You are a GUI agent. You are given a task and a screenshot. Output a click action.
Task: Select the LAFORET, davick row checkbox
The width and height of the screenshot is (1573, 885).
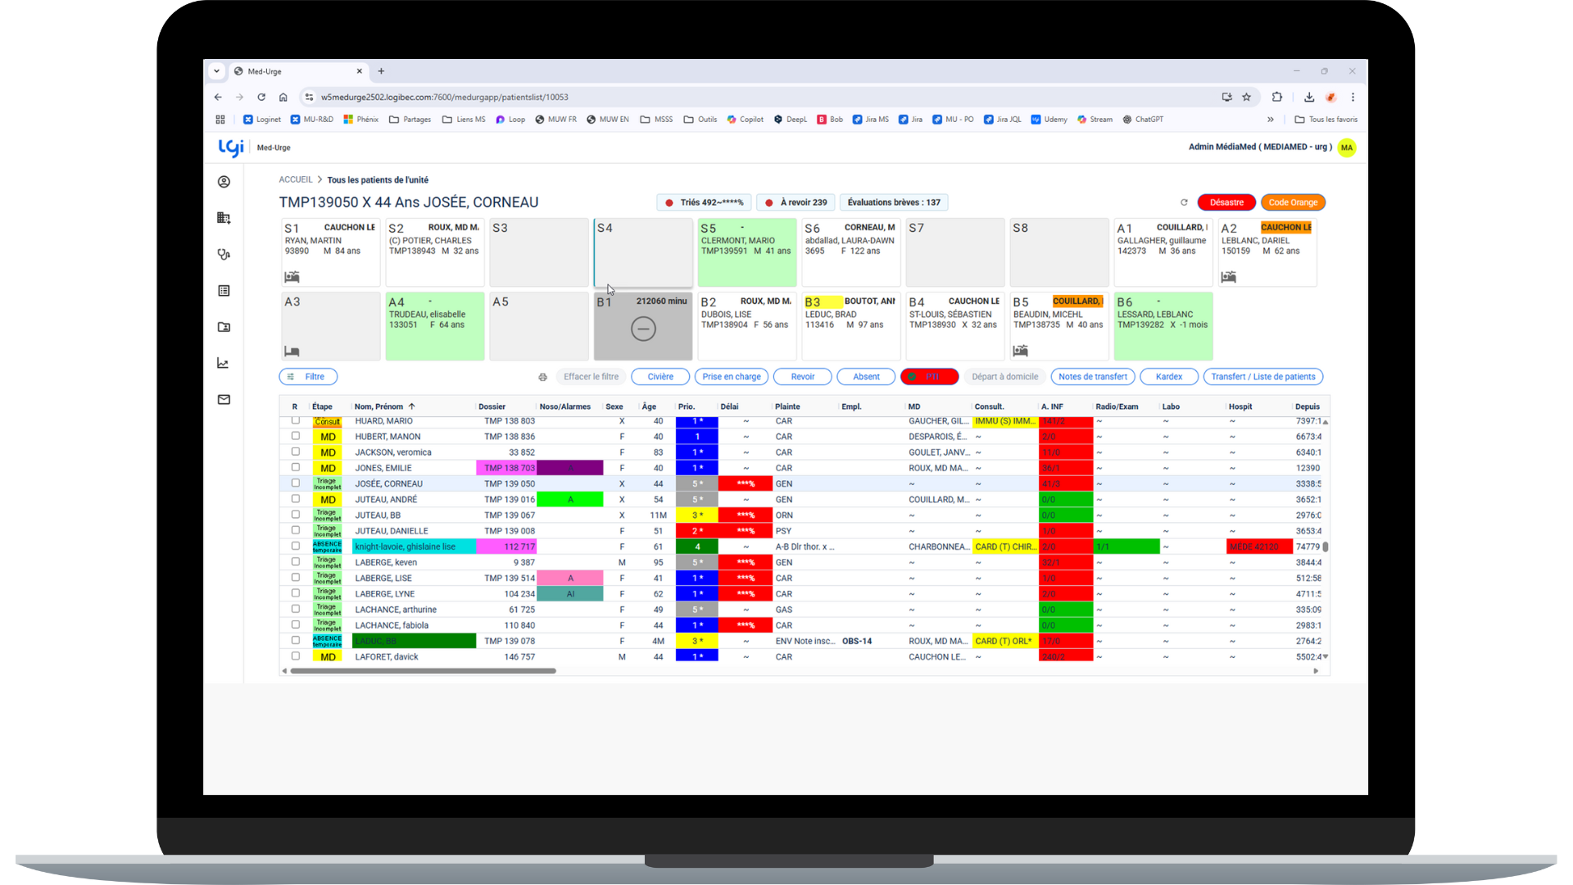point(296,656)
